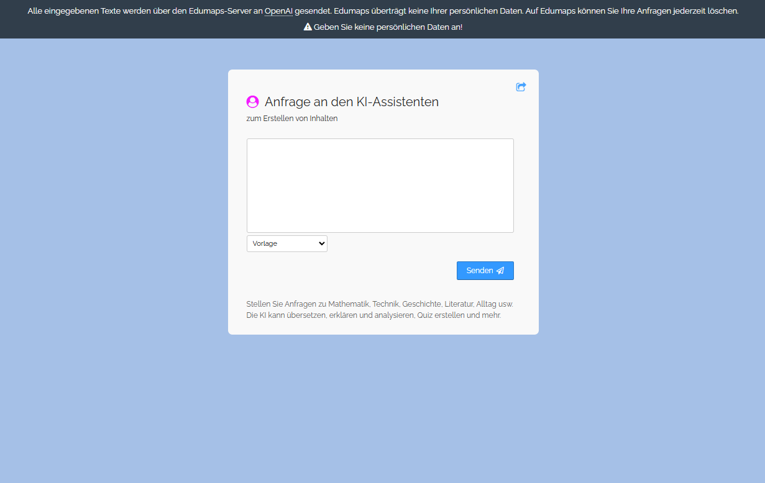765x483 pixels.
Task: Select the 'Vorlage' label in the combo box
Action: click(x=265, y=243)
